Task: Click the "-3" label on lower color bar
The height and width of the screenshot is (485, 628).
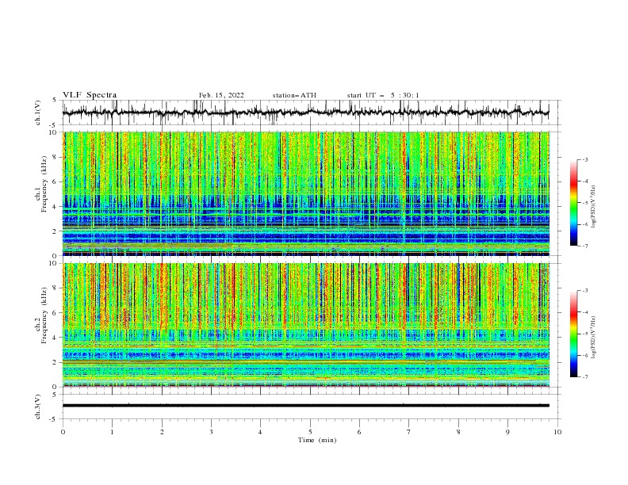Action: coord(584,291)
